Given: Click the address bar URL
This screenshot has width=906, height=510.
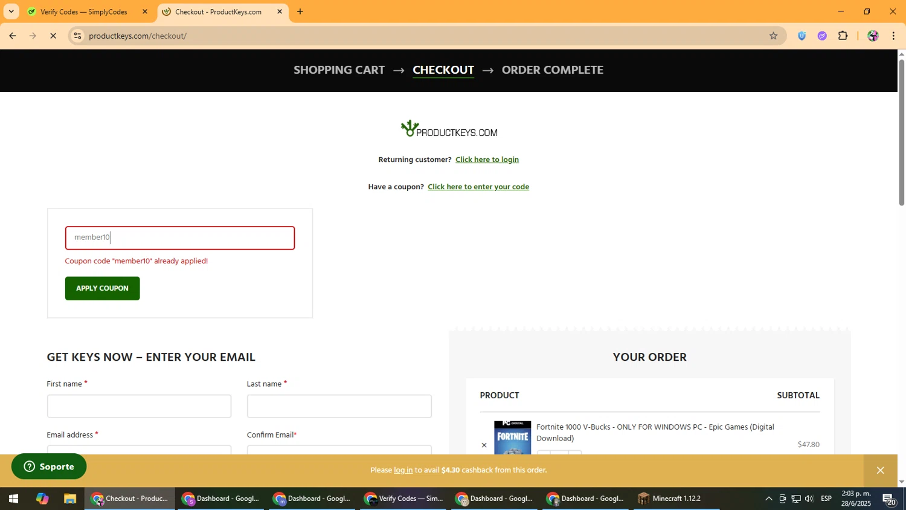Looking at the screenshot, I should click(x=138, y=36).
